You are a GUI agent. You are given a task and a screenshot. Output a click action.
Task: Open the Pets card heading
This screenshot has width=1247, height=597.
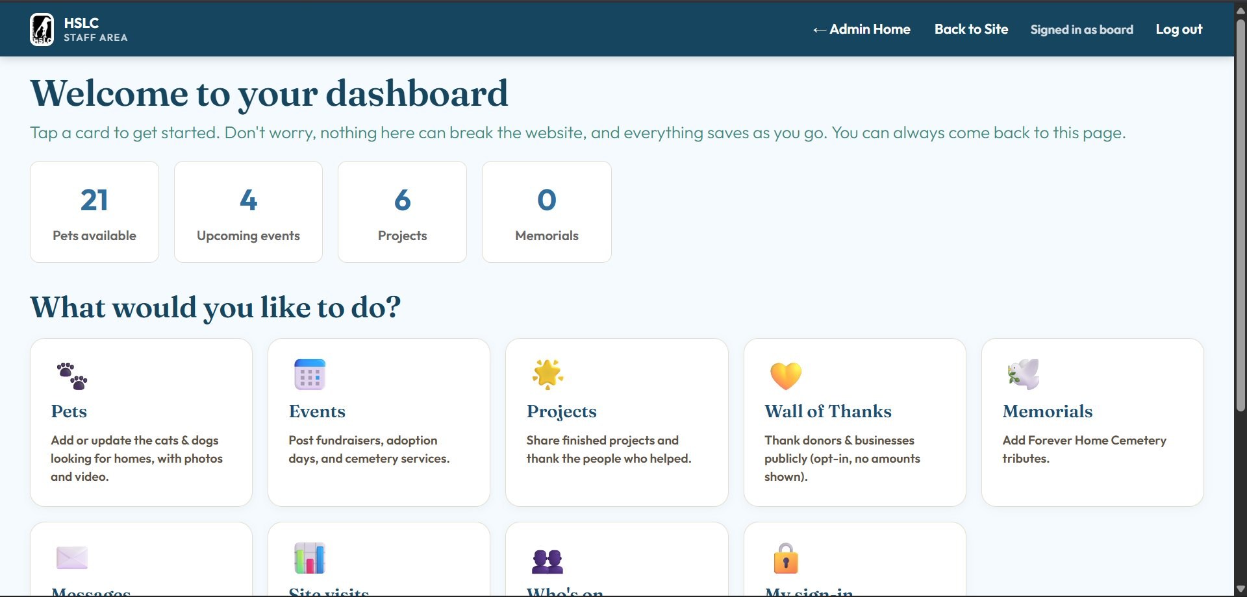click(x=69, y=411)
